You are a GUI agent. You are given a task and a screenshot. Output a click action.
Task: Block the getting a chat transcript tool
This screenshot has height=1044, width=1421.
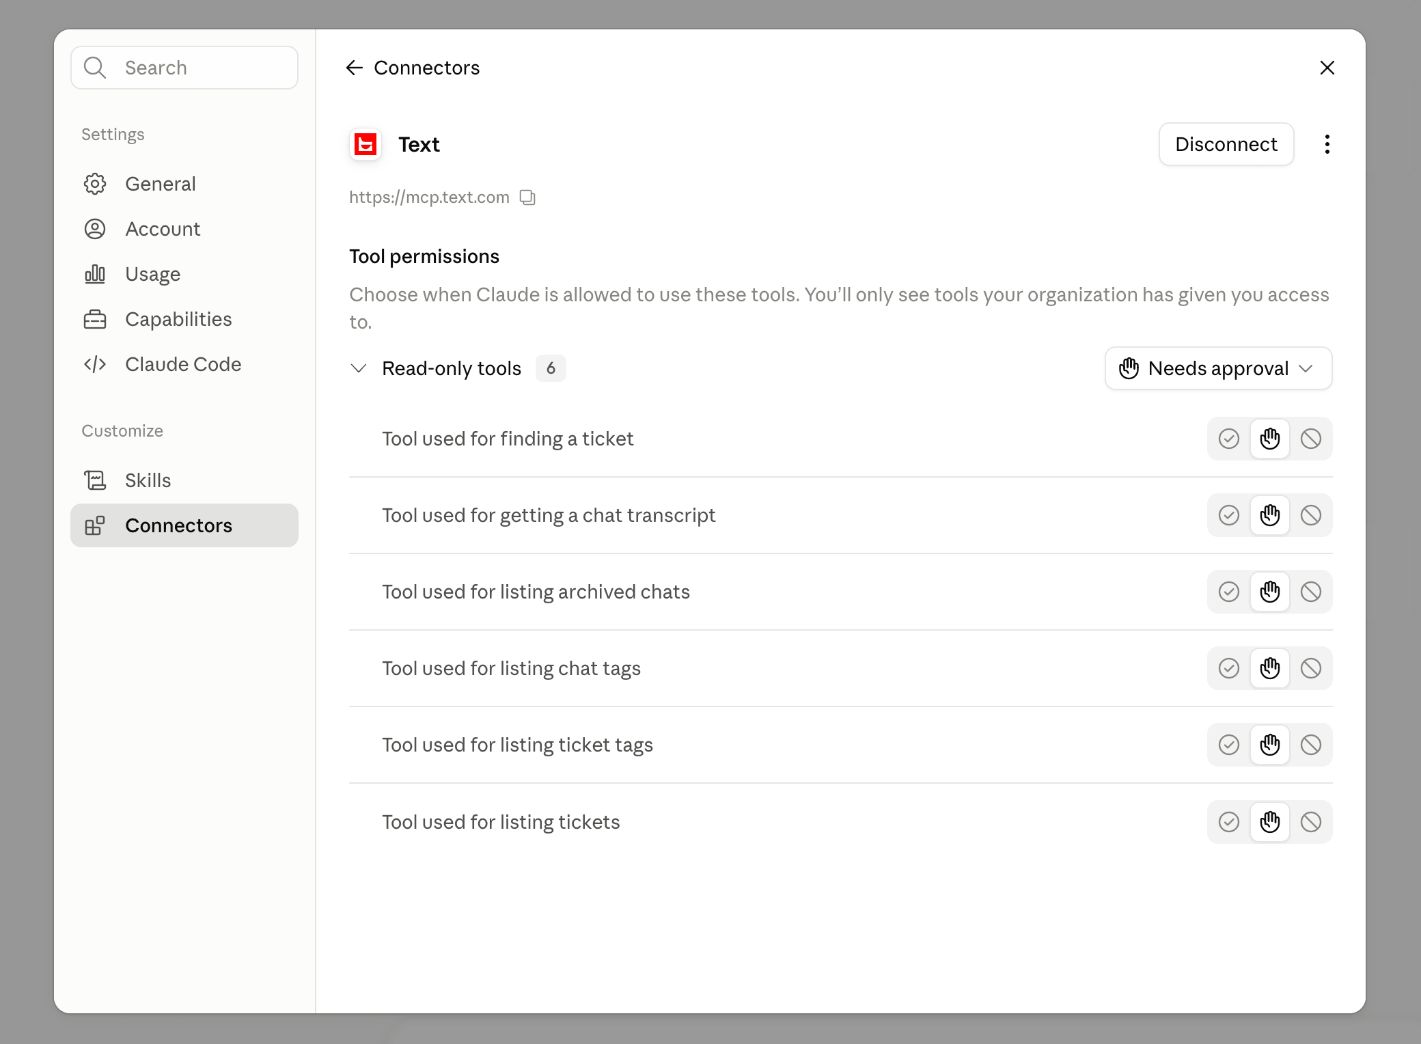tap(1311, 515)
